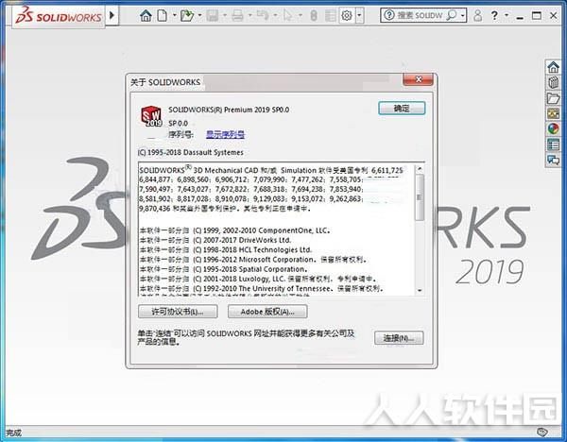Image resolution: width=567 pixels, height=442 pixels.
Task: Click the Print icon in the toolbar
Action: pos(237,15)
